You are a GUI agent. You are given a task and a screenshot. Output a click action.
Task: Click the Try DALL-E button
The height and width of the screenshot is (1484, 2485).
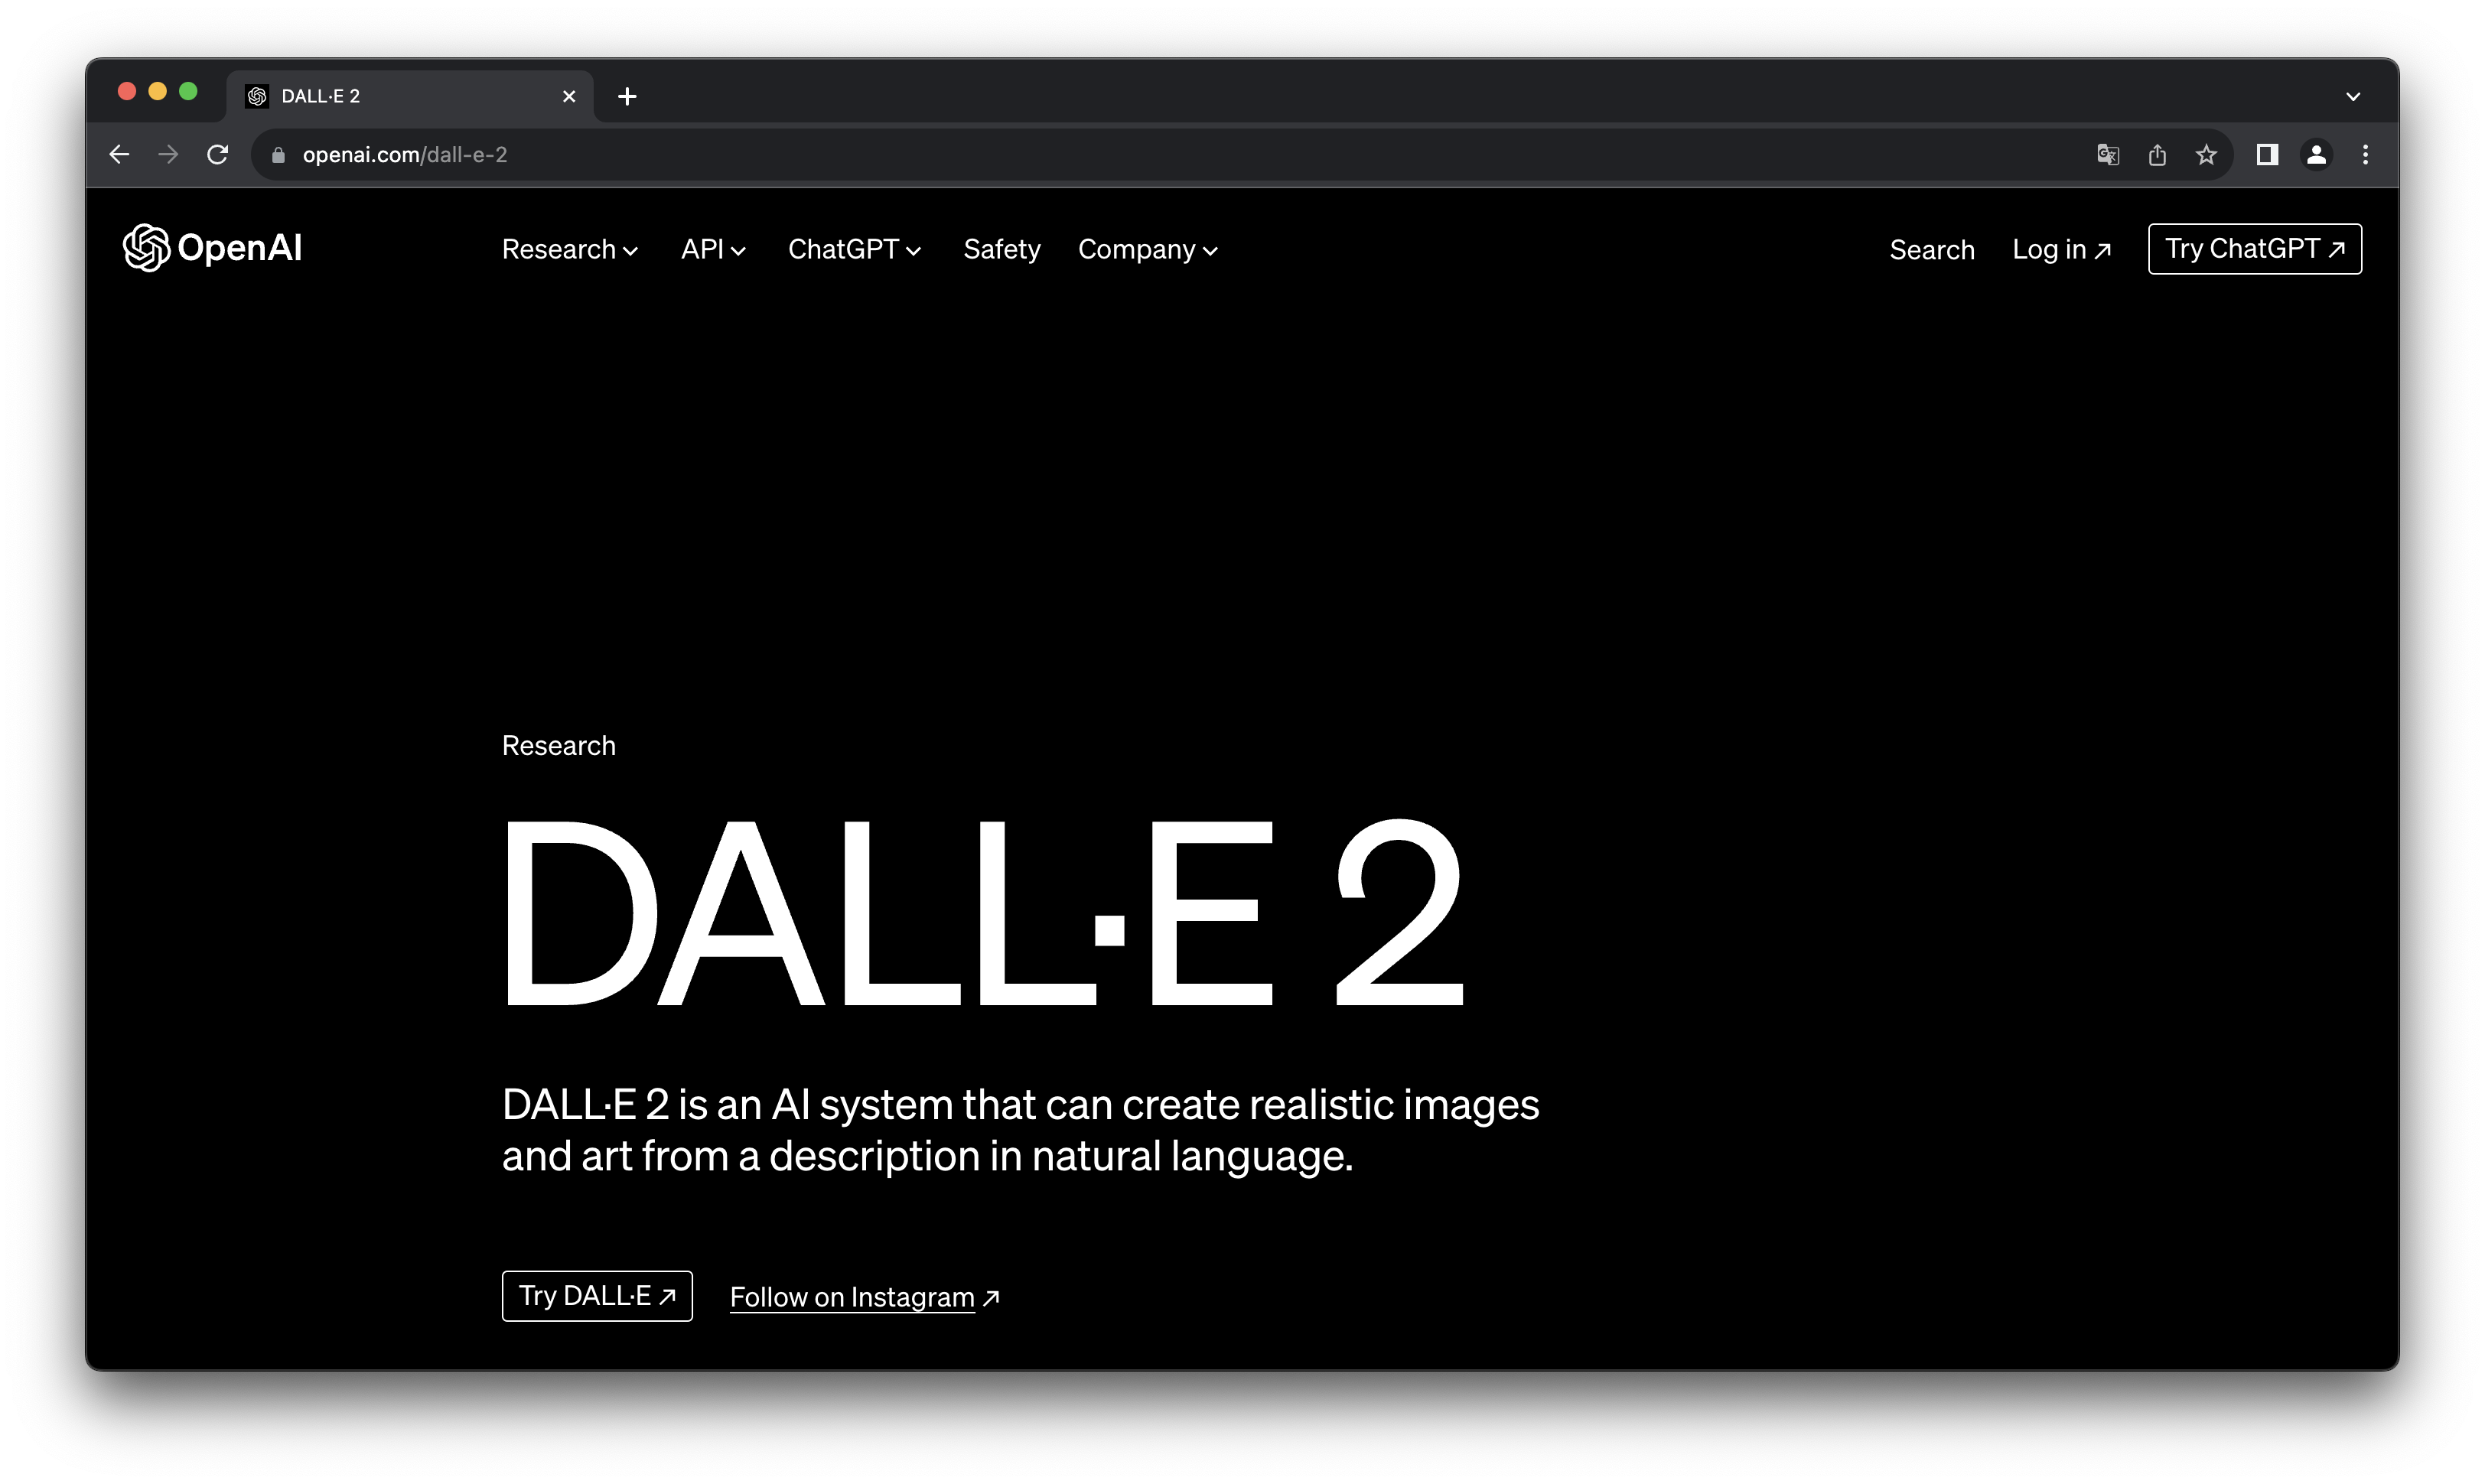pos(597,1296)
